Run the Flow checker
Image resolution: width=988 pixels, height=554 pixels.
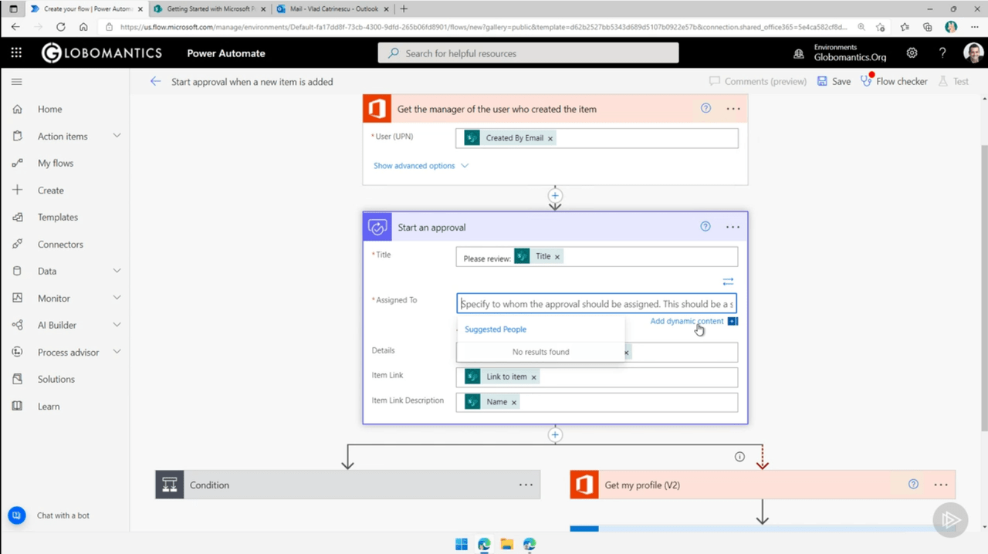point(894,81)
